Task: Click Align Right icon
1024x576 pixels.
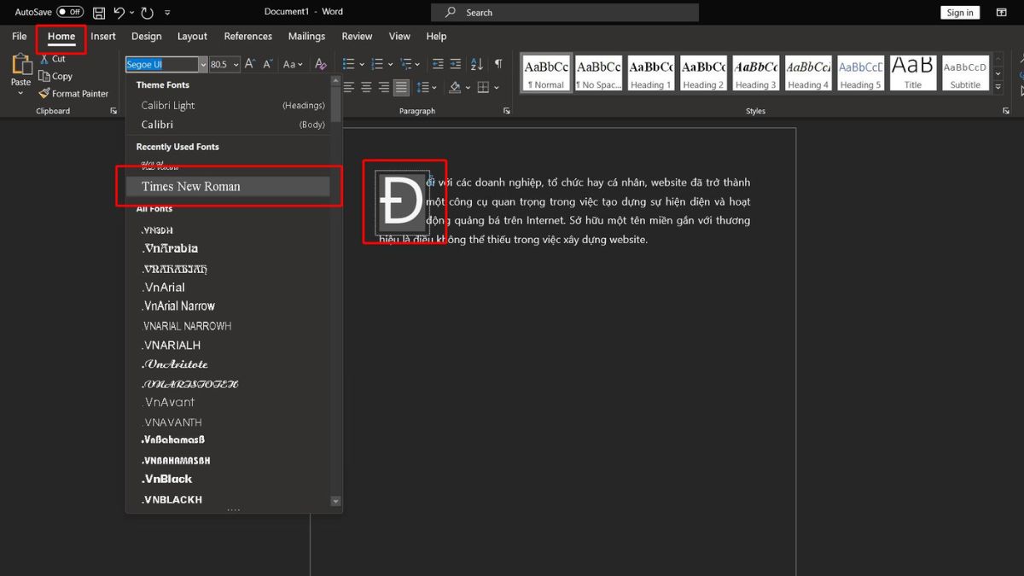Action: 383,87
